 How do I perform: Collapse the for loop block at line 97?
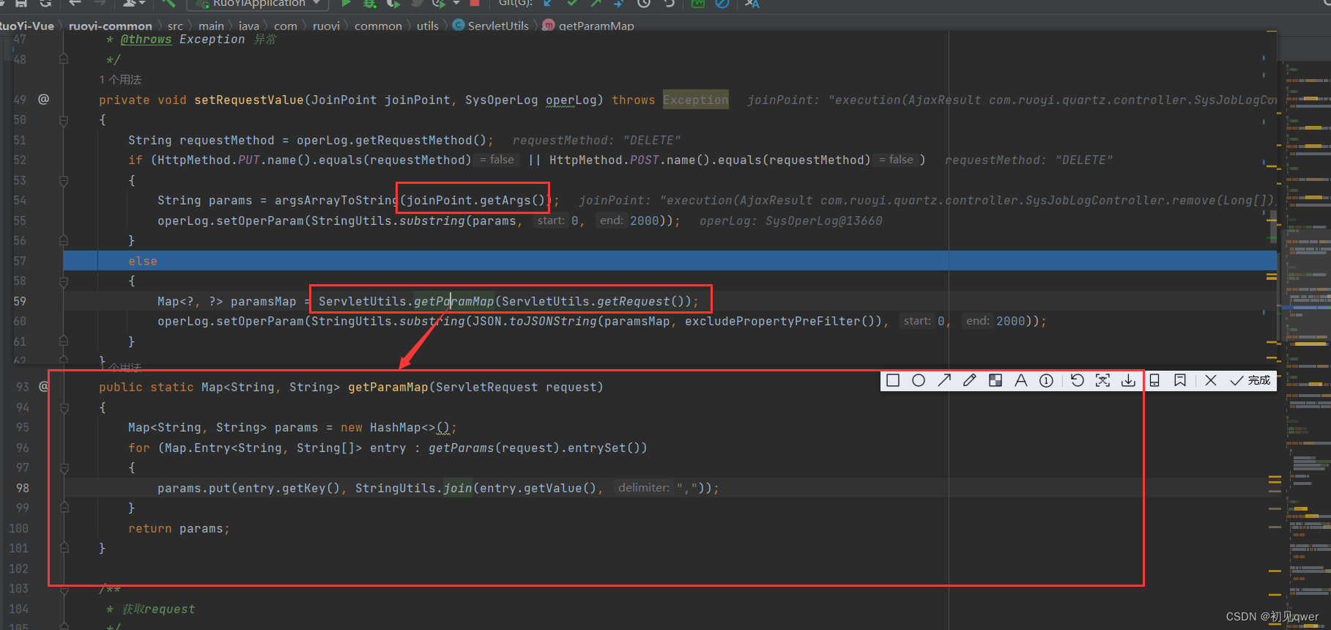click(64, 467)
